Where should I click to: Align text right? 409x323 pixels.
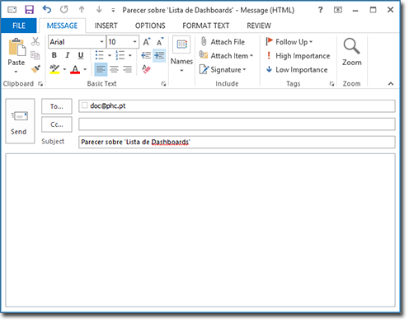tap(127, 69)
